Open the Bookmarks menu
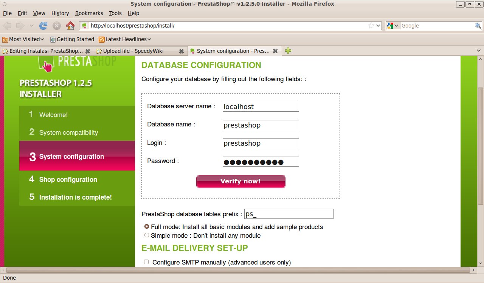484x283 pixels. [89, 13]
